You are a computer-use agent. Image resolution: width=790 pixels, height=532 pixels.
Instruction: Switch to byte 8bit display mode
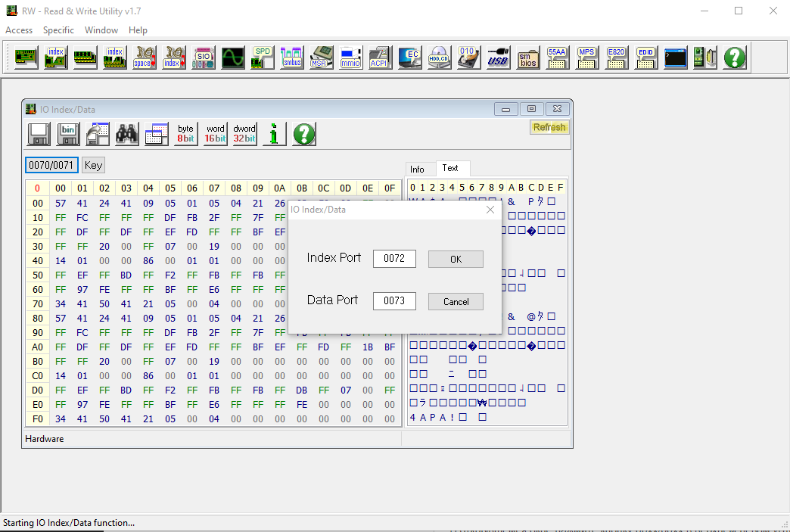point(185,134)
